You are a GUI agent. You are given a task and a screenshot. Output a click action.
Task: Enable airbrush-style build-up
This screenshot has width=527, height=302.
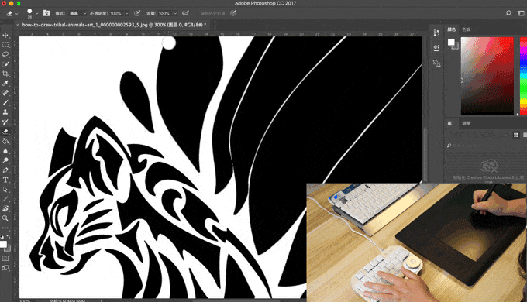click(185, 13)
